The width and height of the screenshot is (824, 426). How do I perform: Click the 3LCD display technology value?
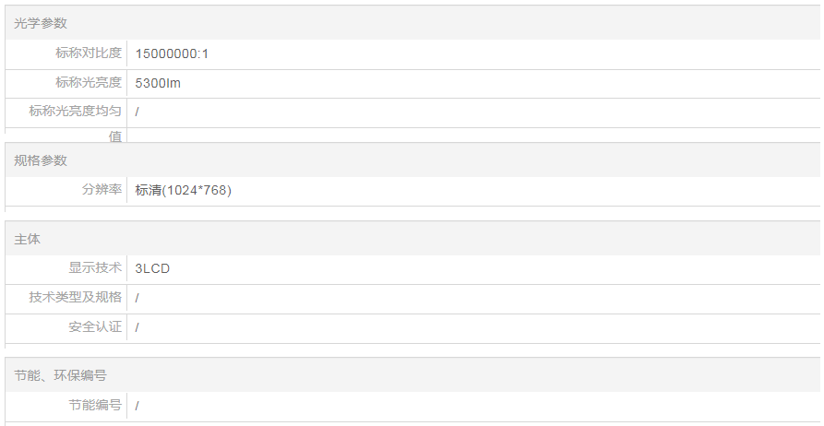tap(152, 268)
